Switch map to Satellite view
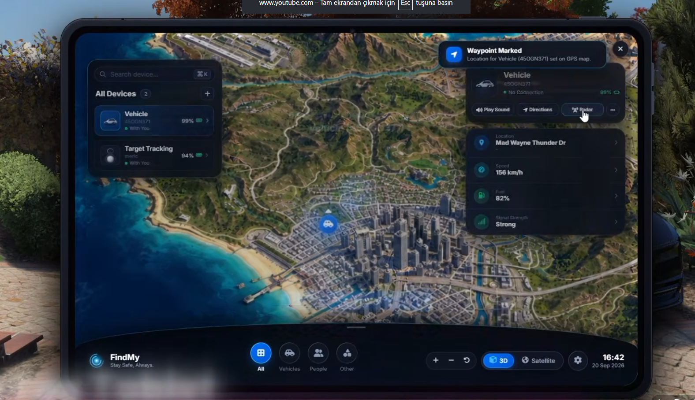Viewport: 695px width, 400px height. 538,360
